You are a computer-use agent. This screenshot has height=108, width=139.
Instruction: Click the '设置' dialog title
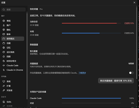3,3
